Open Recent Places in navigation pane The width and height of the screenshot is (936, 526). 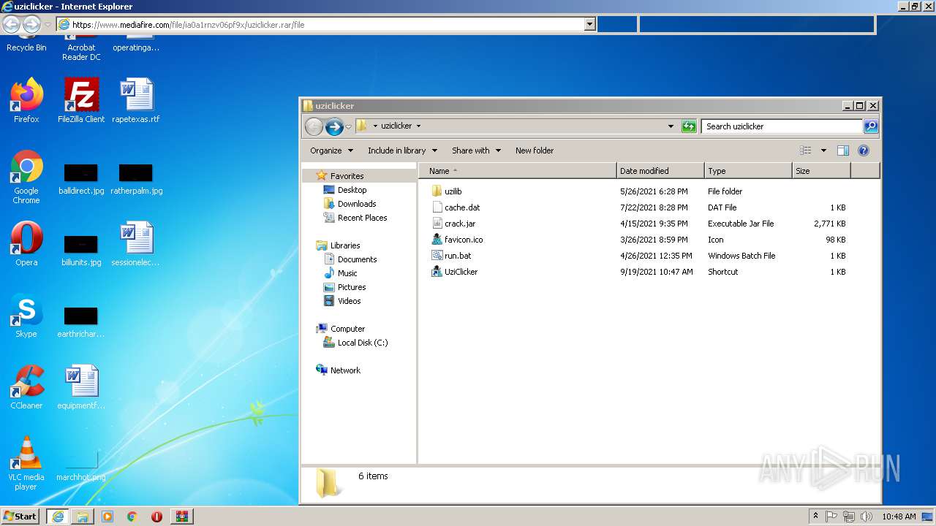[362, 218]
